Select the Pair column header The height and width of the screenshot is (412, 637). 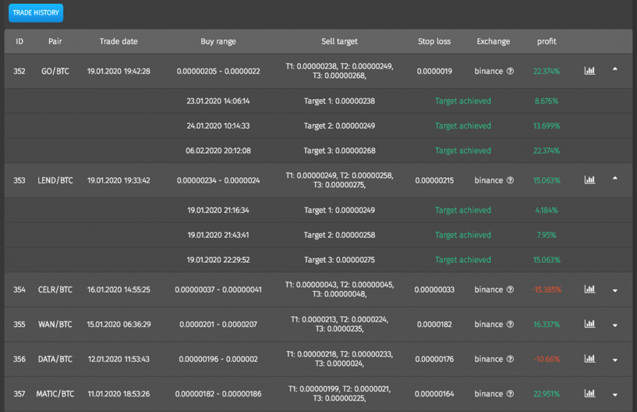55,42
